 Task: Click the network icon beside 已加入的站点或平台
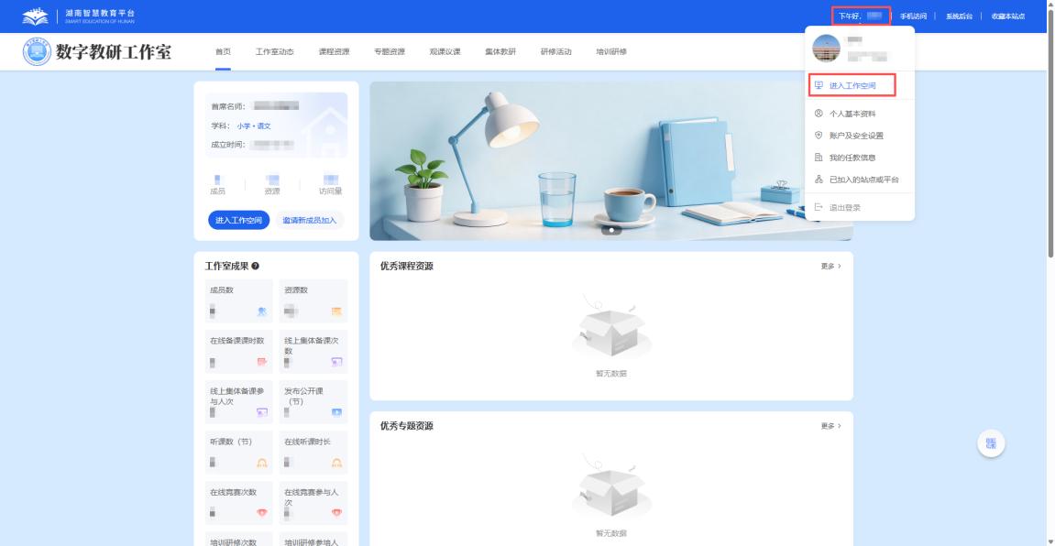click(819, 180)
